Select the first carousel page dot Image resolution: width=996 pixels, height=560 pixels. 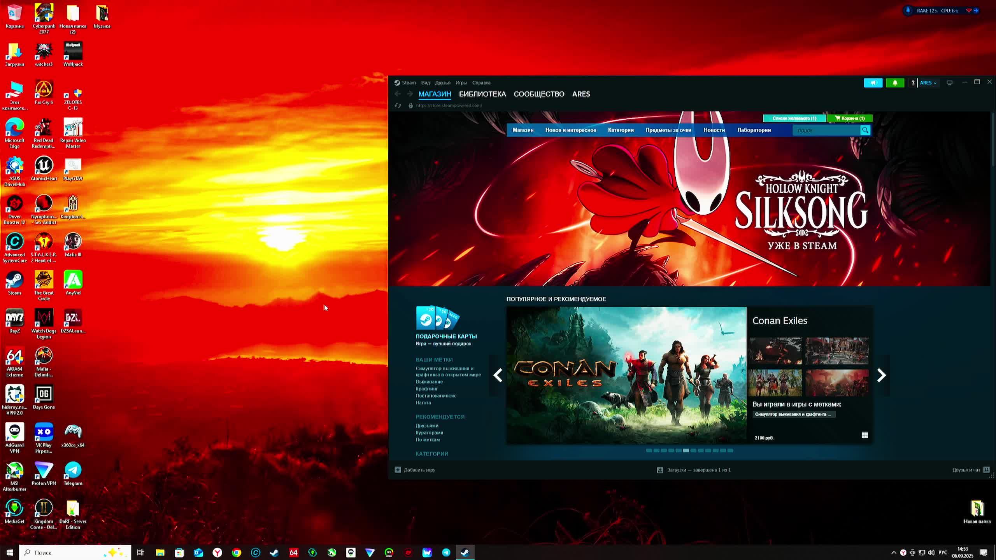click(x=649, y=450)
